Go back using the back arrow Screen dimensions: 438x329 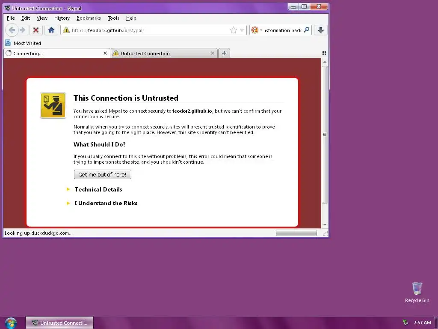(12, 30)
